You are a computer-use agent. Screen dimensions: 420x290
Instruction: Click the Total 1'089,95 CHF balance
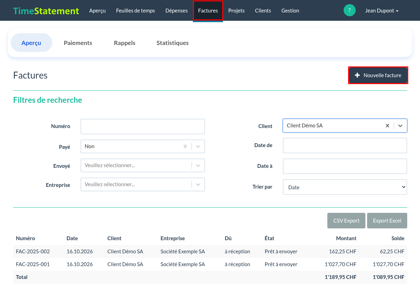coord(389,277)
